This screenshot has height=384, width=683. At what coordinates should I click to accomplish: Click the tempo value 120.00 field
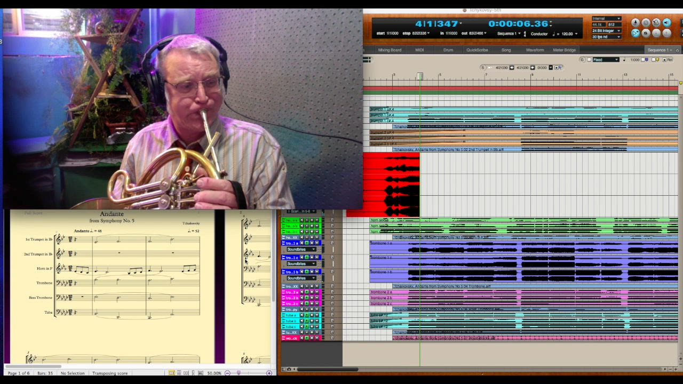coord(567,34)
